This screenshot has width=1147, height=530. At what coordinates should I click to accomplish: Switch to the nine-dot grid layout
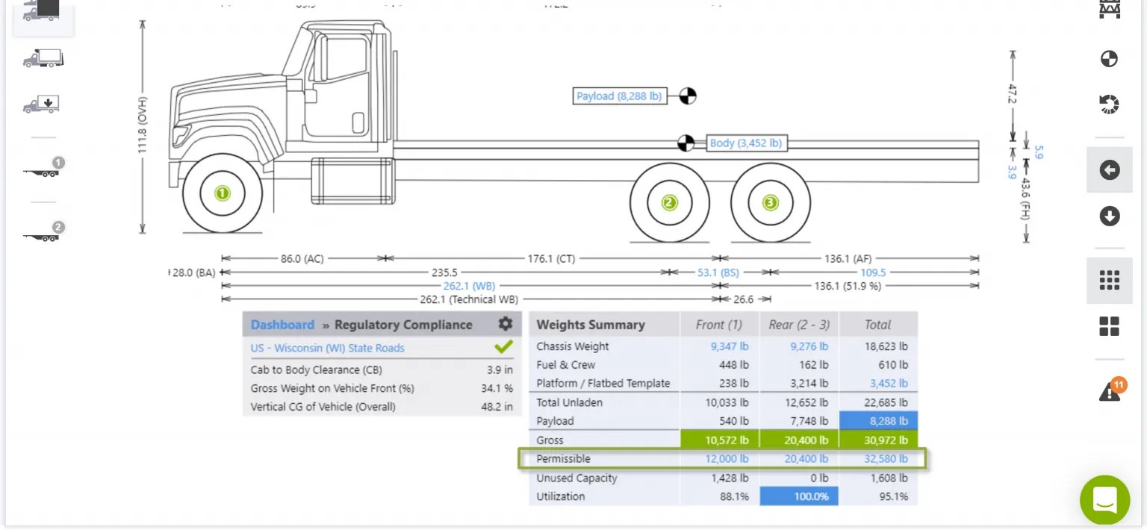[x=1109, y=280]
